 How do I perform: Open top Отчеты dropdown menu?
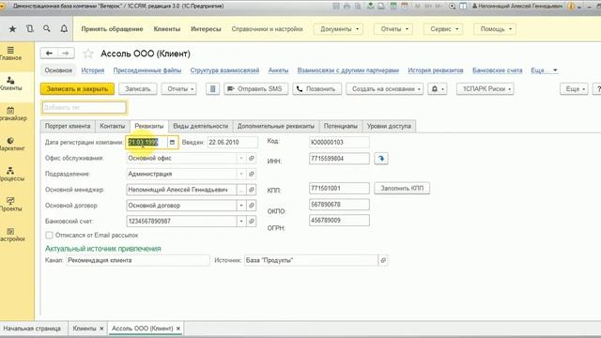[393, 29]
